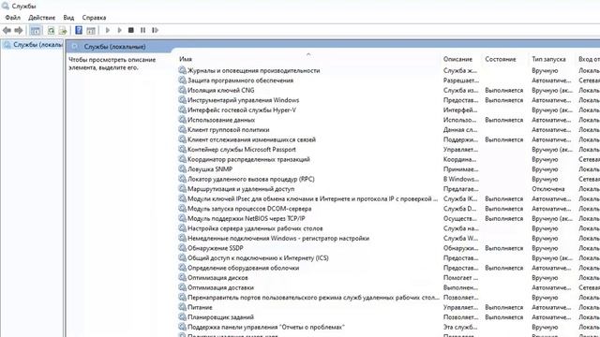Select Службы (локальные) in the left tree
Viewport: 600px width, 337px height.
click(37, 45)
